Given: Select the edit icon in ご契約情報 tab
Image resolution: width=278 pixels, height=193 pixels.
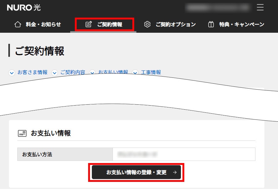Looking at the screenshot, I should pyautogui.click(x=89, y=24).
